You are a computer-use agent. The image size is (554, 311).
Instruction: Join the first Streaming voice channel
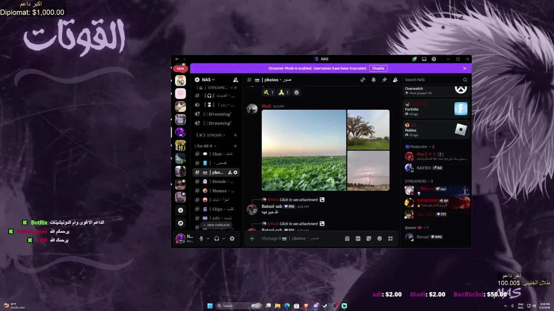point(216,114)
